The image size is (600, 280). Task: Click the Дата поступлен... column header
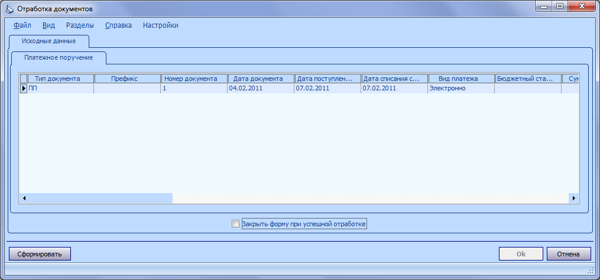click(327, 79)
